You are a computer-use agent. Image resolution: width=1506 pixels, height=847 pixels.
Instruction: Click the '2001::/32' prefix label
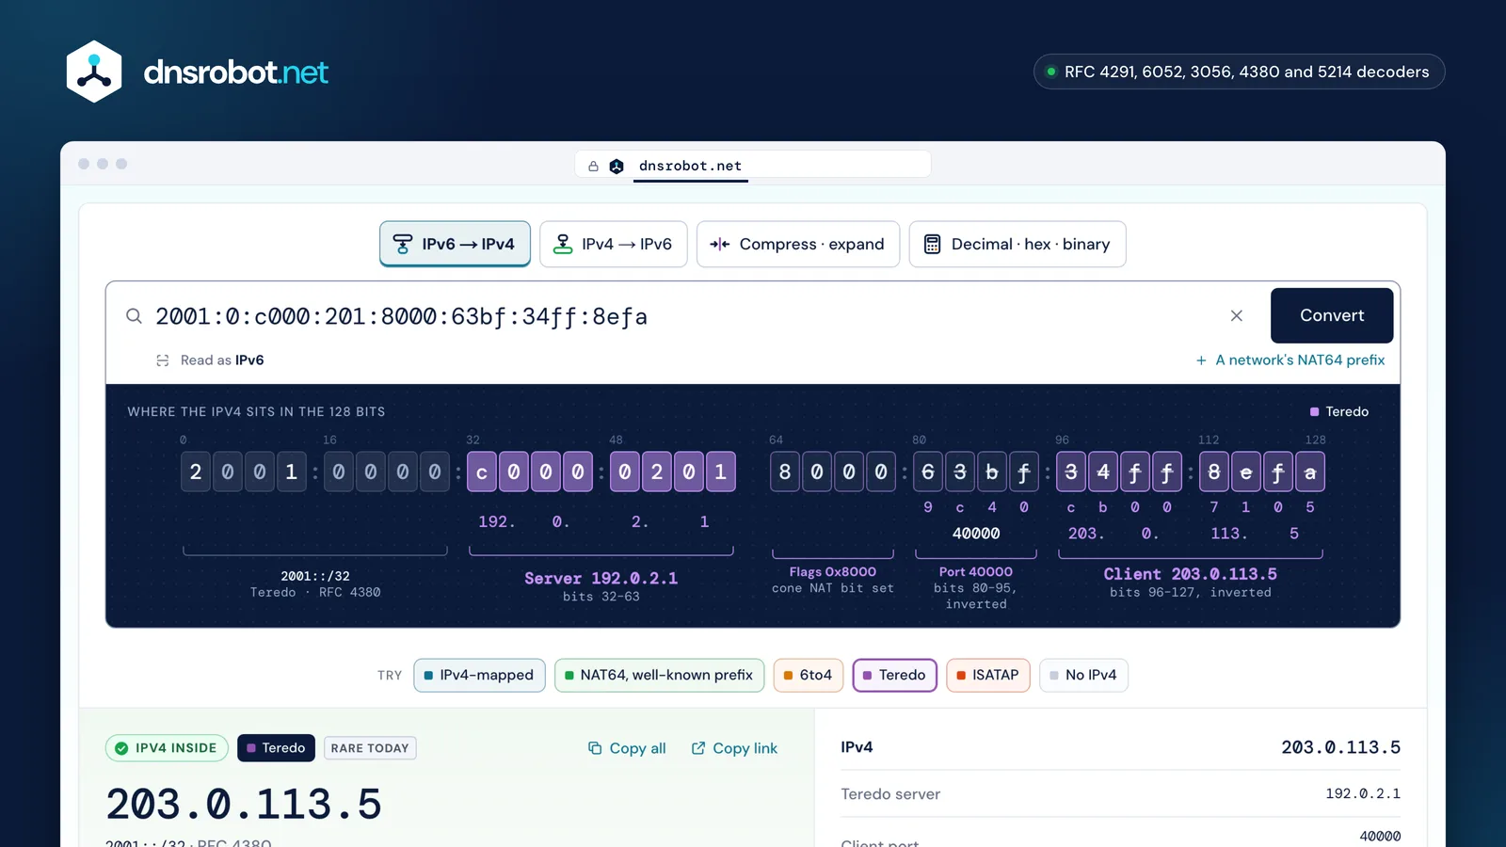pos(315,576)
